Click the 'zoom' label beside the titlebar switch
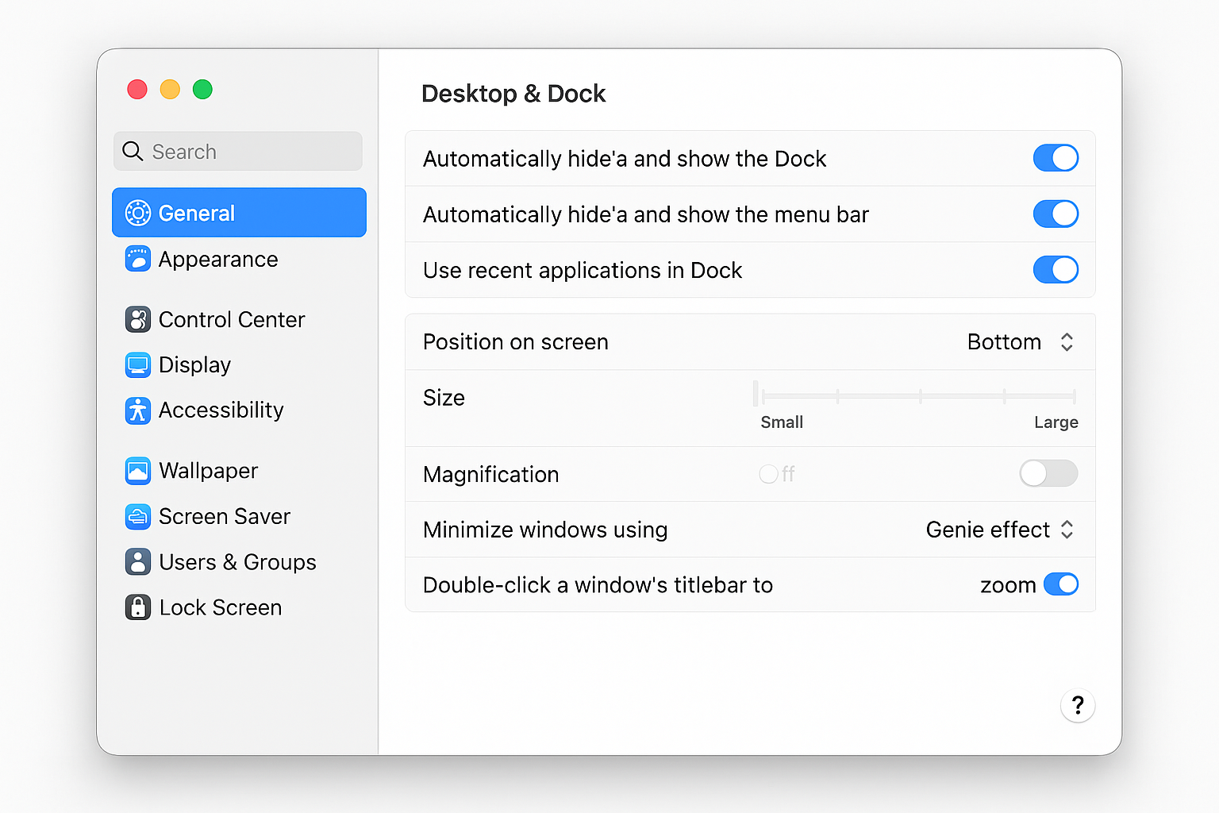Screen dimensions: 1219x813 [x=1008, y=586]
